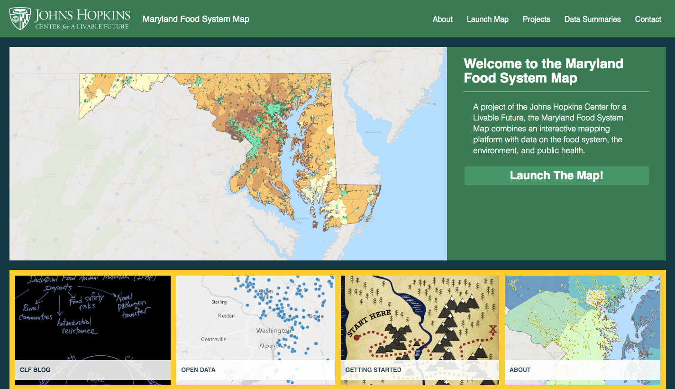Open the Data Summaries menu item

tap(592, 19)
